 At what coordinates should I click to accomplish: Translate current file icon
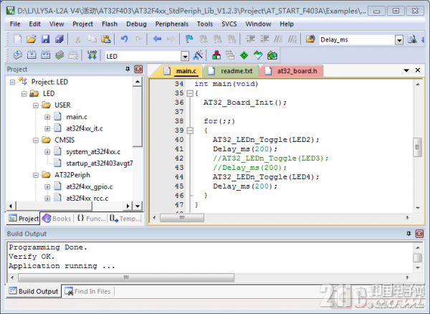pyautogui.click(x=17, y=55)
